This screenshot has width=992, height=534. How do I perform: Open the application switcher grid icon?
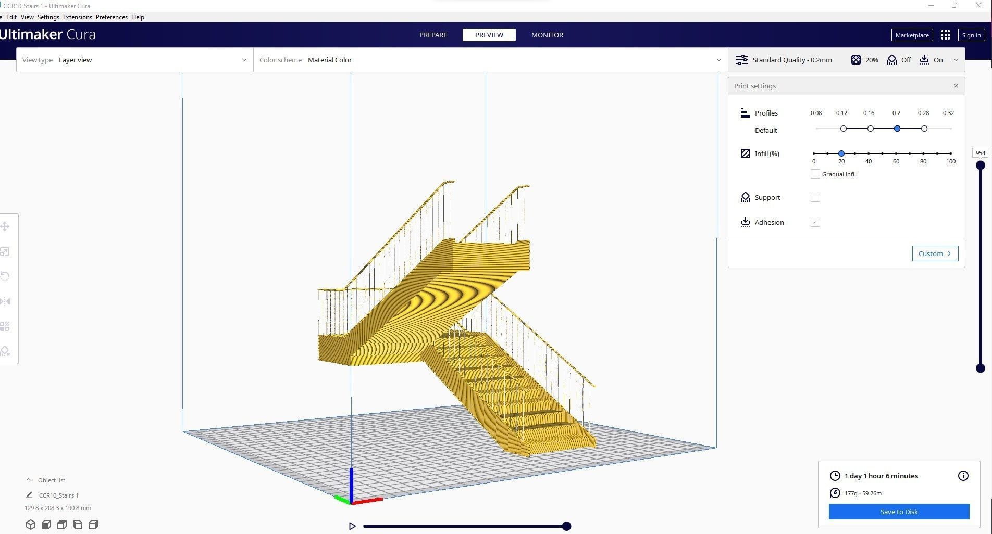[946, 35]
